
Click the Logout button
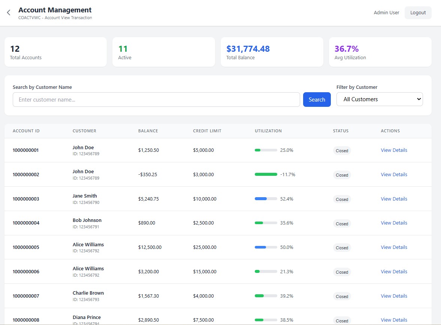418,12
